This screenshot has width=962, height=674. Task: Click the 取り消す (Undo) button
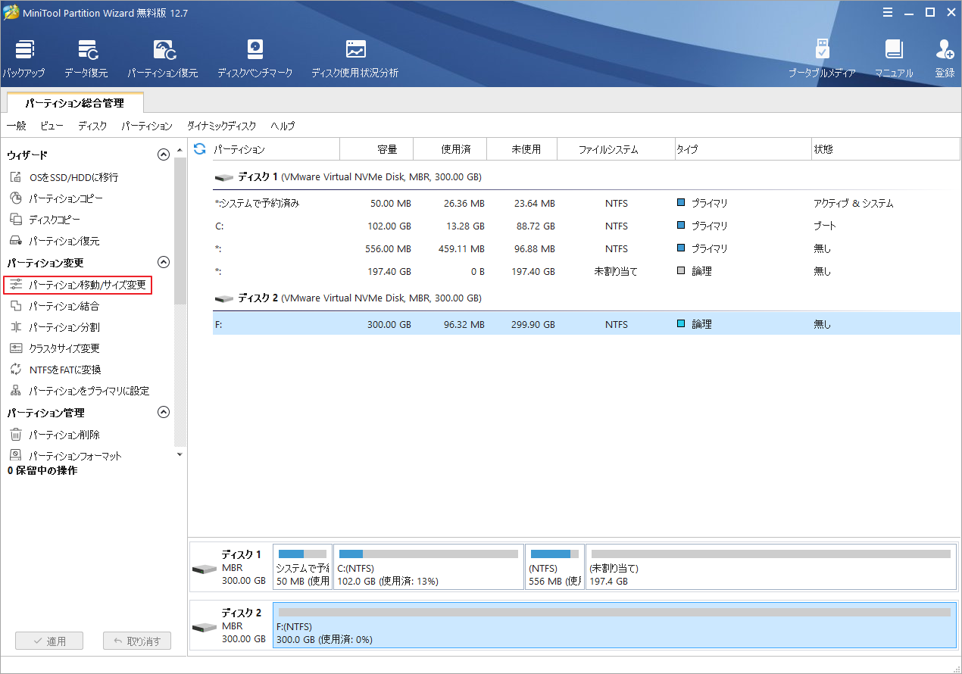coord(136,640)
